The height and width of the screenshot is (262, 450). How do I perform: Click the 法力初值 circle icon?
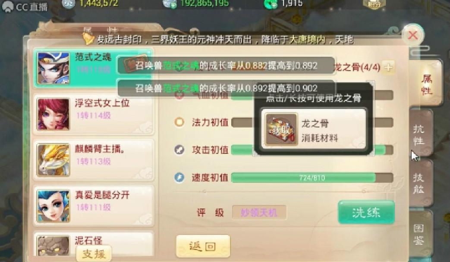pos(179,122)
